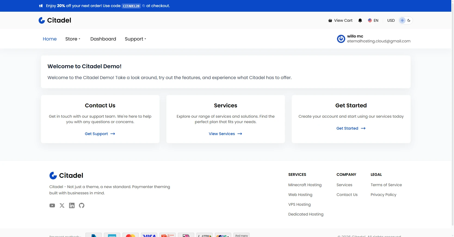This screenshot has width=454, height=237.
Task: Open the USD currency selector
Action: click(391, 20)
